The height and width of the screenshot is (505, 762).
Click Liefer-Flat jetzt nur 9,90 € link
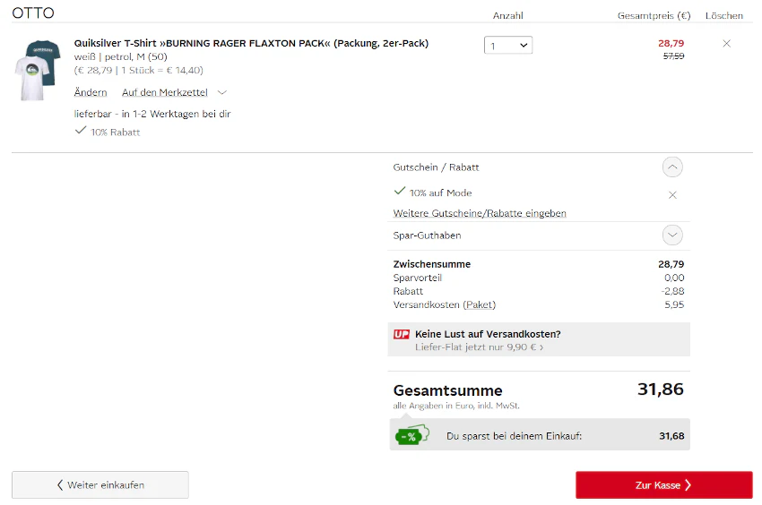pyautogui.click(x=480, y=347)
